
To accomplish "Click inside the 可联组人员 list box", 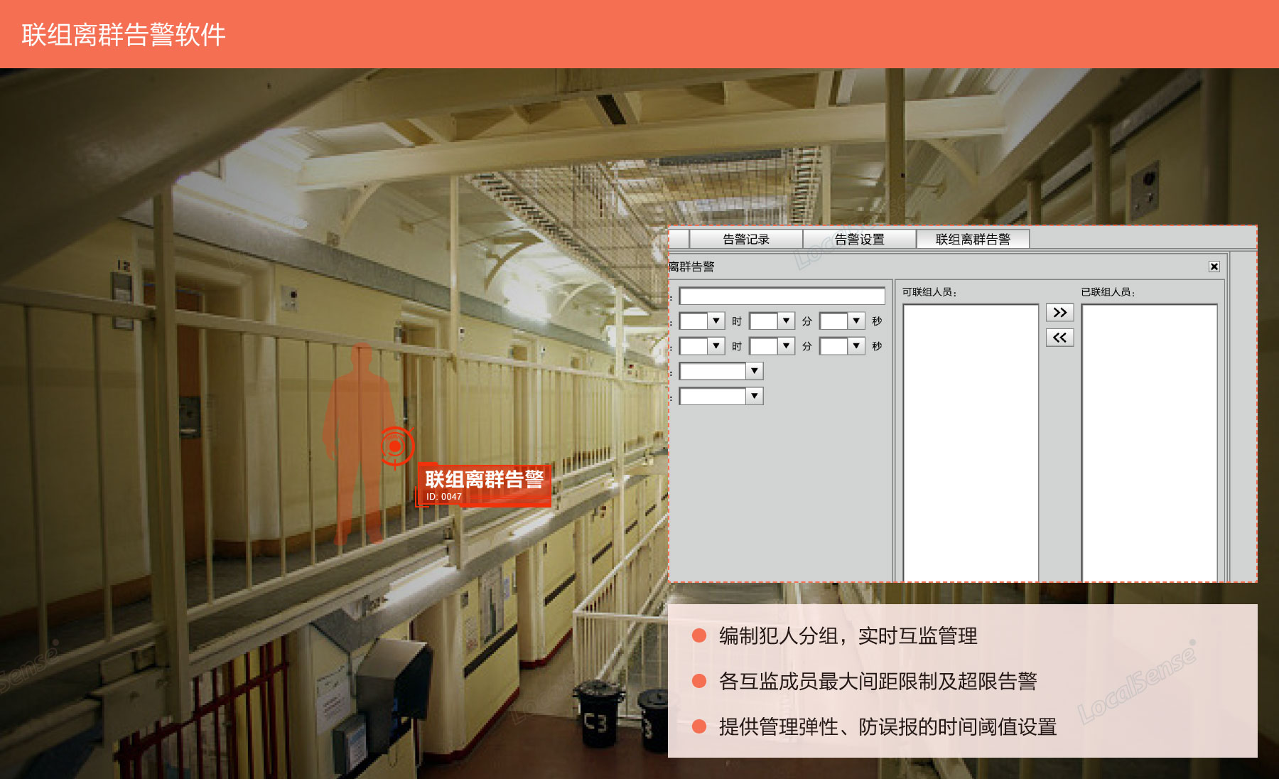I will [971, 441].
